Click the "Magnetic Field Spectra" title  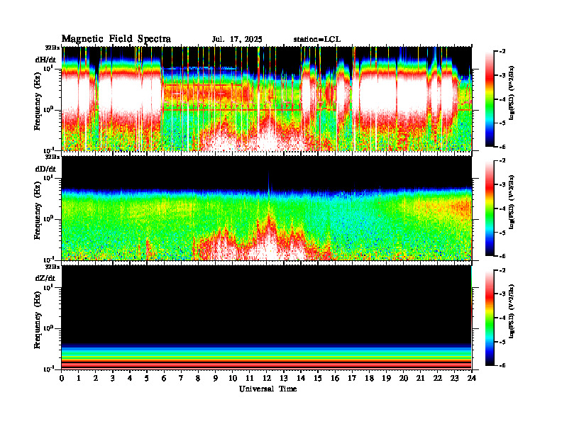click(x=116, y=39)
